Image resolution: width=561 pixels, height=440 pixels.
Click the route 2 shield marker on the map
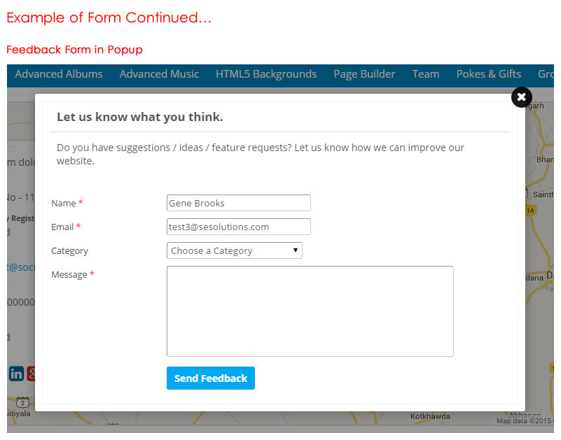point(22,403)
